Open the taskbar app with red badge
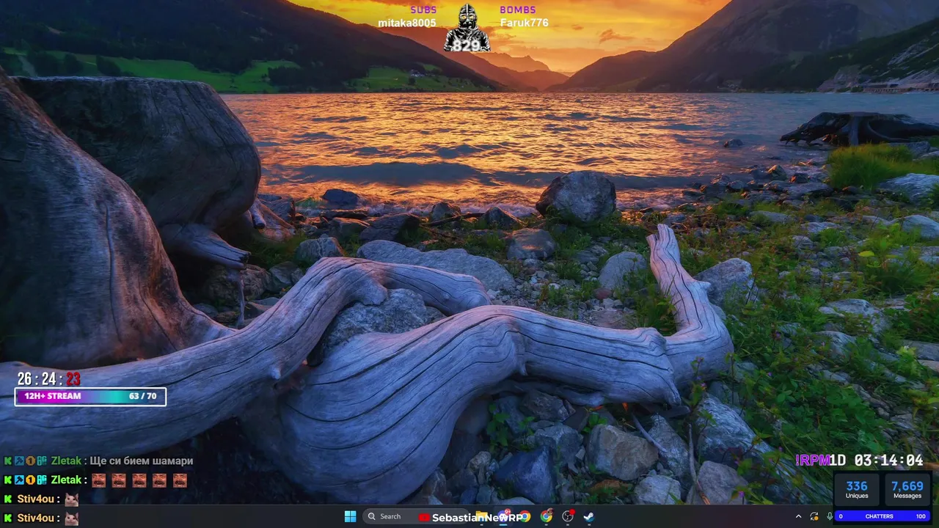The image size is (939, 528). click(568, 516)
